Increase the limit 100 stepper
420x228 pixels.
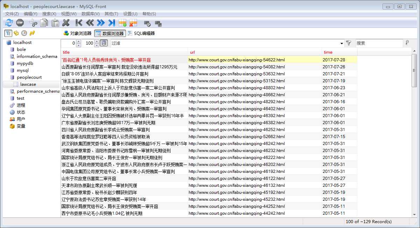pyautogui.click(x=97, y=41)
